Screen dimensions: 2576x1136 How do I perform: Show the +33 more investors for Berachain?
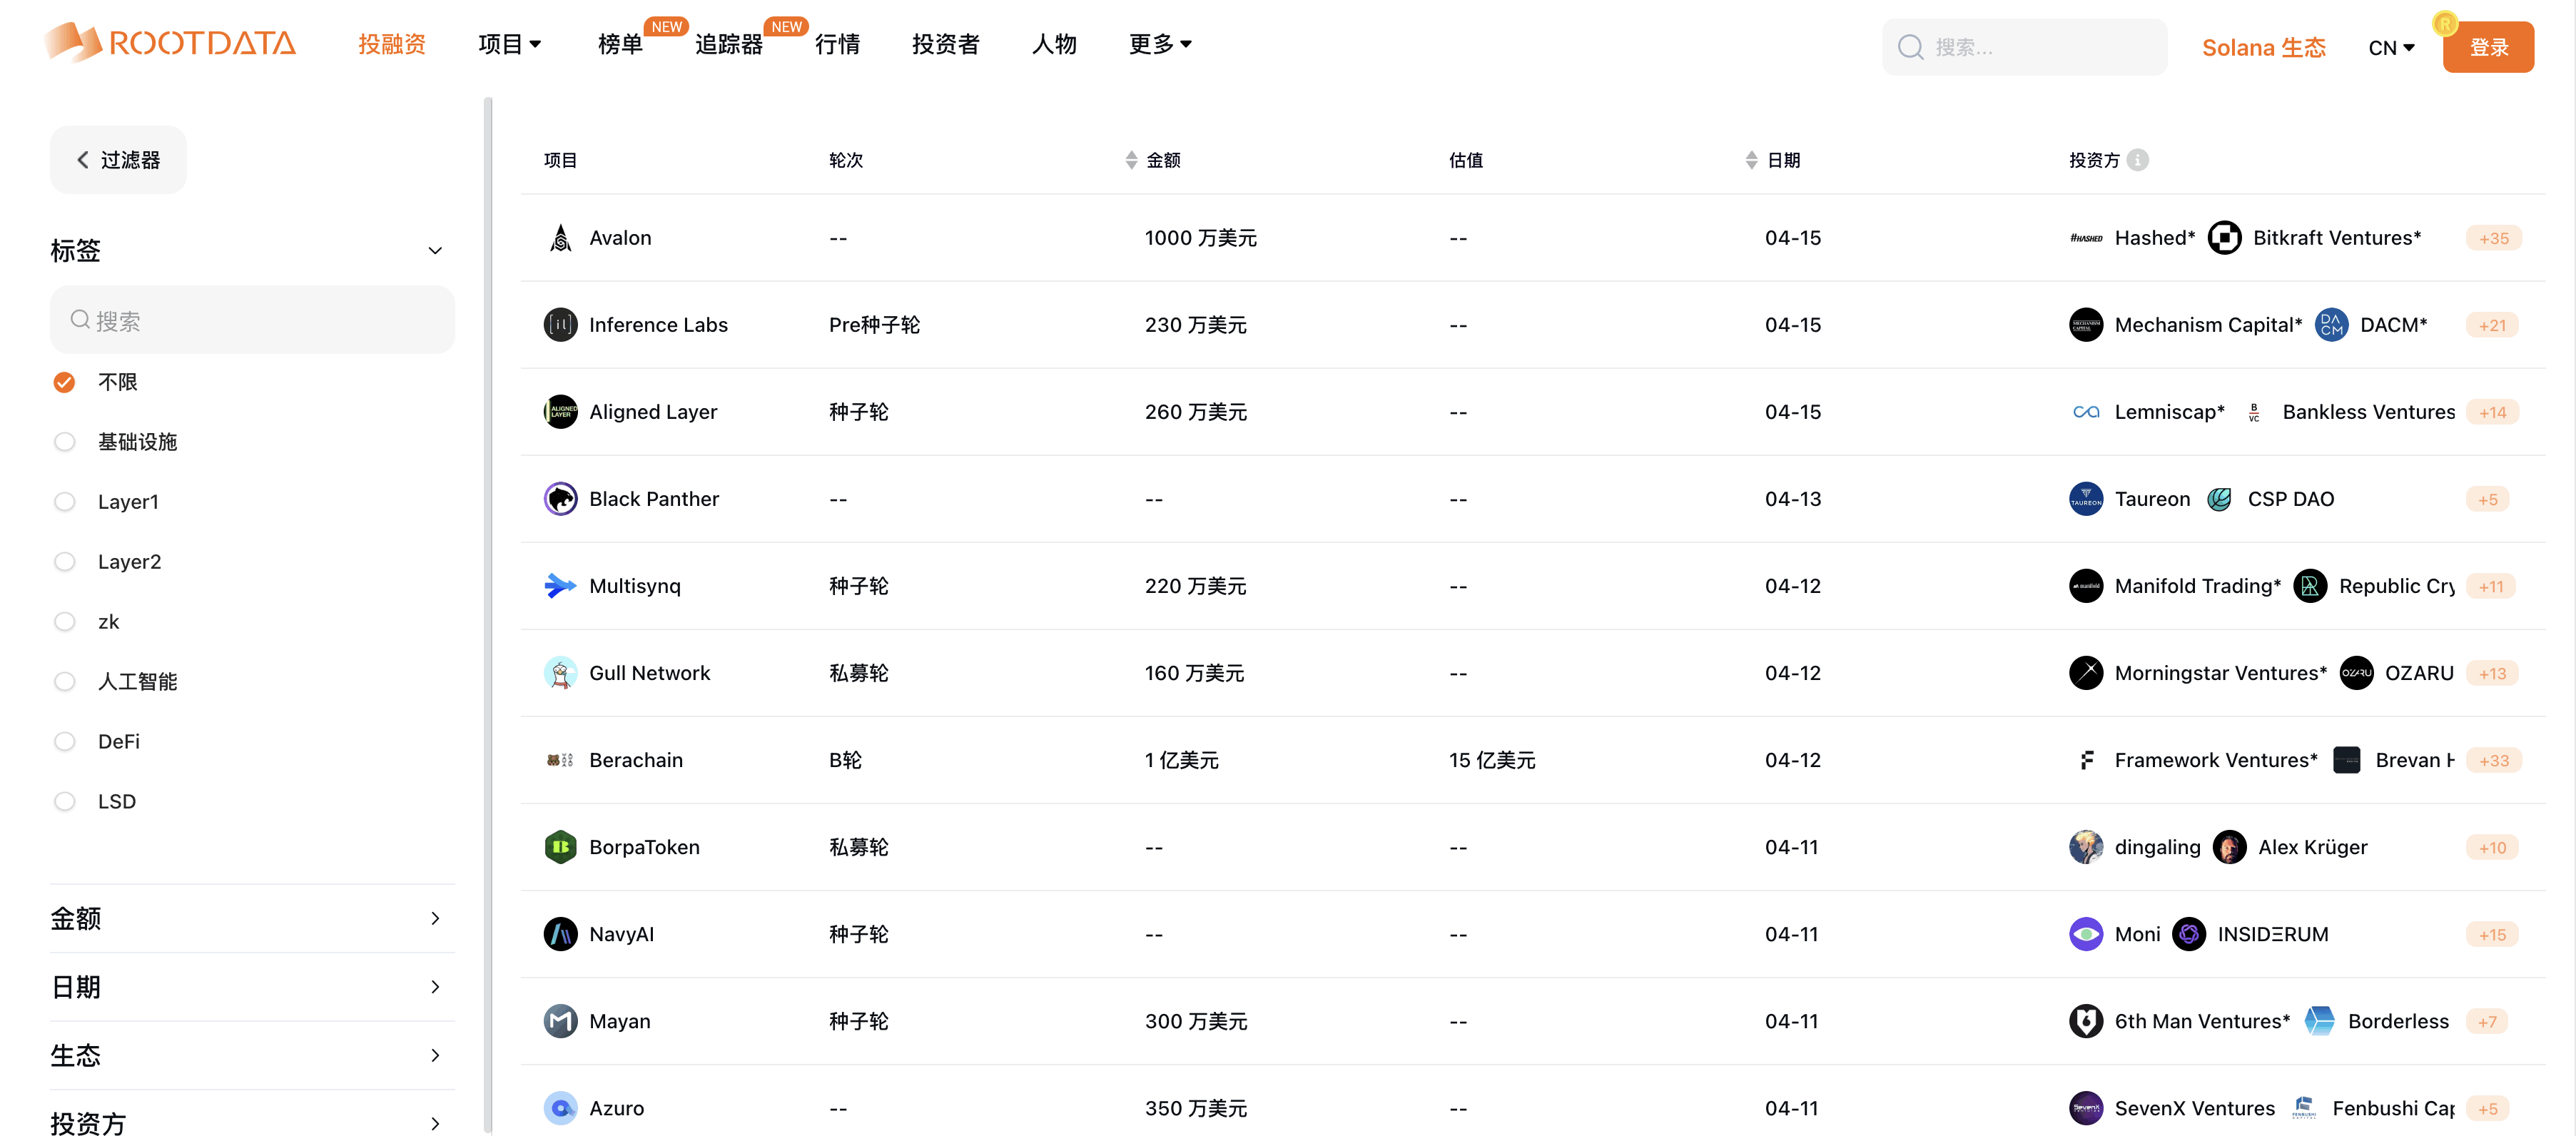click(2493, 760)
